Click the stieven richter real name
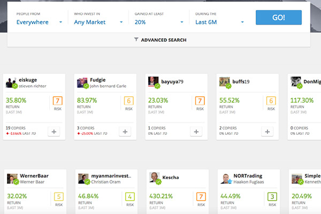The height and width of the screenshot is (214, 321). (x=33, y=86)
